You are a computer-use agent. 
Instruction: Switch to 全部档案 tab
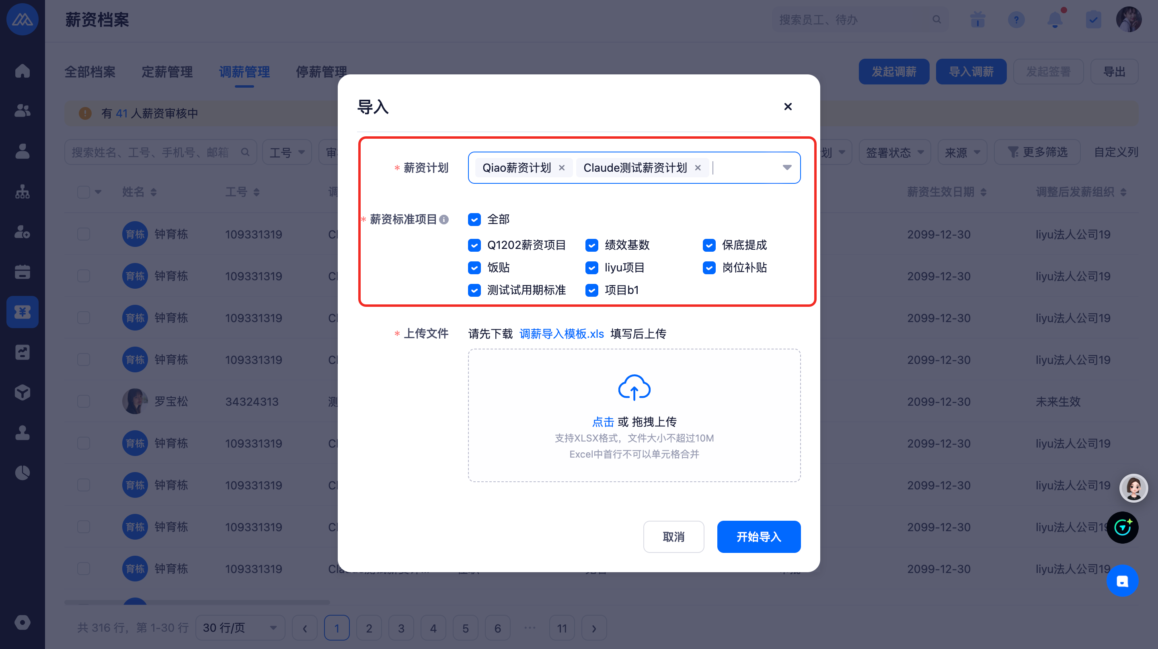click(90, 72)
